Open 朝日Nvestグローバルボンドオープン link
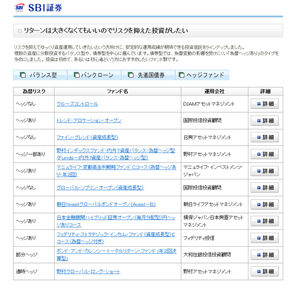The height and width of the screenshot is (286, 292). click(x=106, y=204)
